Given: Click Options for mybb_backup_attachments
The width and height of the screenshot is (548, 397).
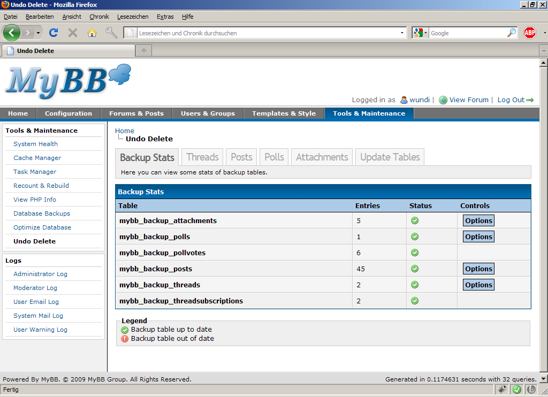Looking at the screenshot, I should 478,220.
